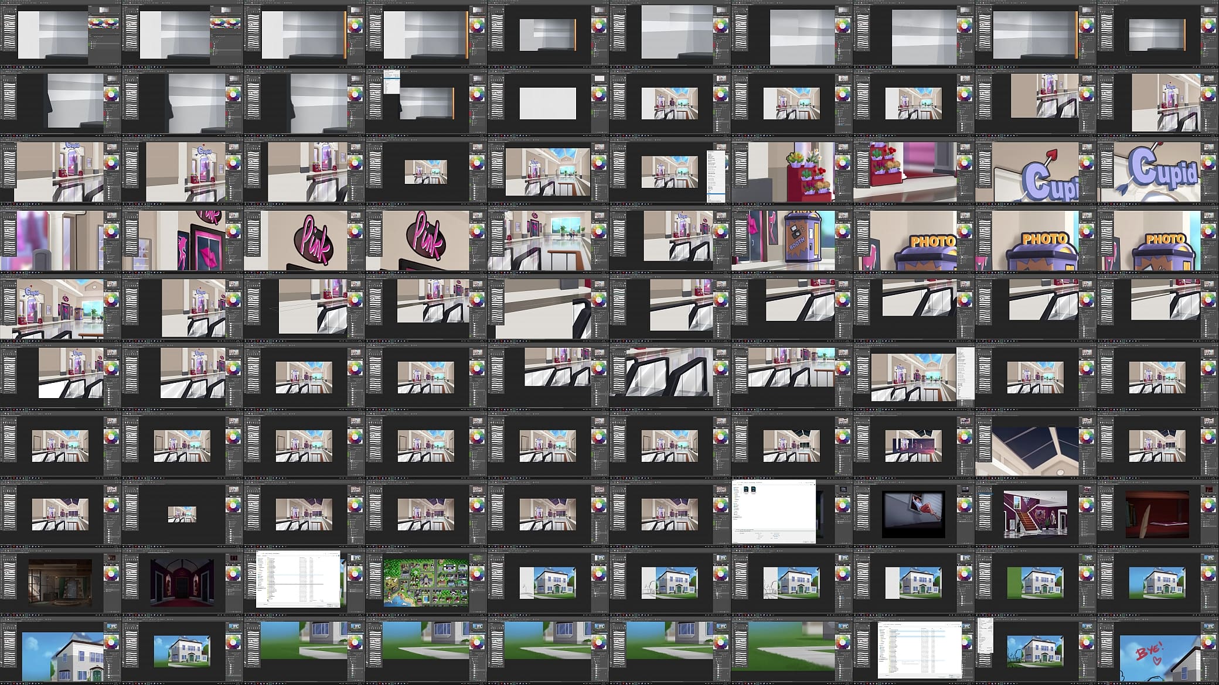Click the blank white empty canvas

point(548,104)
